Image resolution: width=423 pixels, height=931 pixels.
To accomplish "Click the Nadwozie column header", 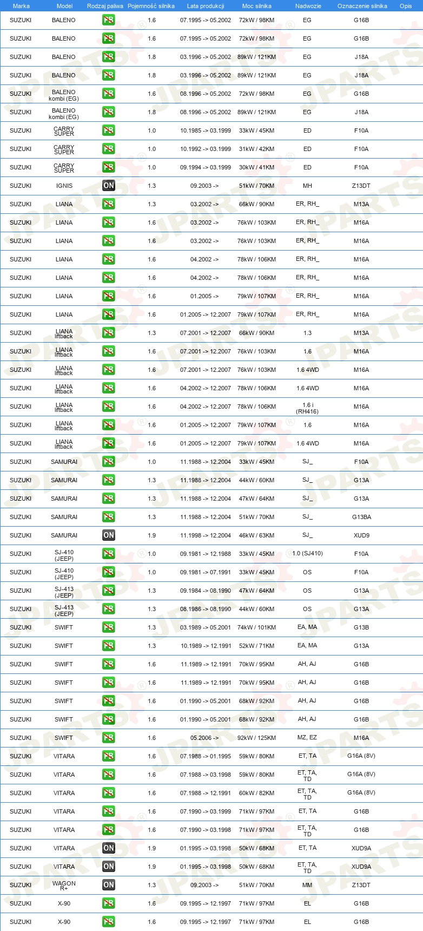I will (308, 6).
